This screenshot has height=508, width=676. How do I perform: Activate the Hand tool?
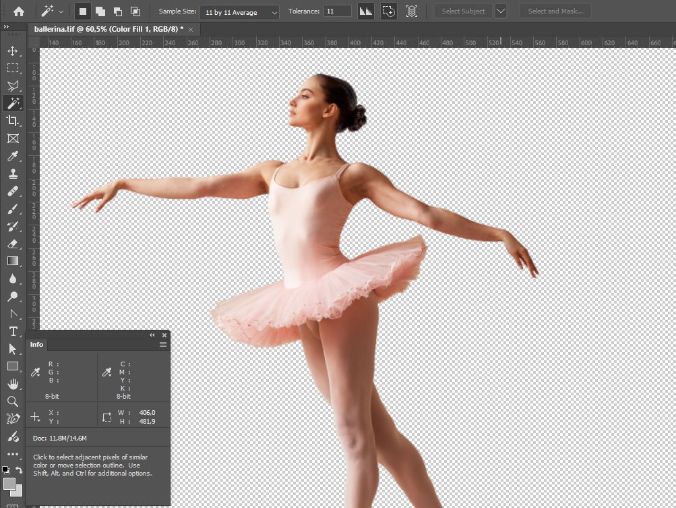click(12, 384)
